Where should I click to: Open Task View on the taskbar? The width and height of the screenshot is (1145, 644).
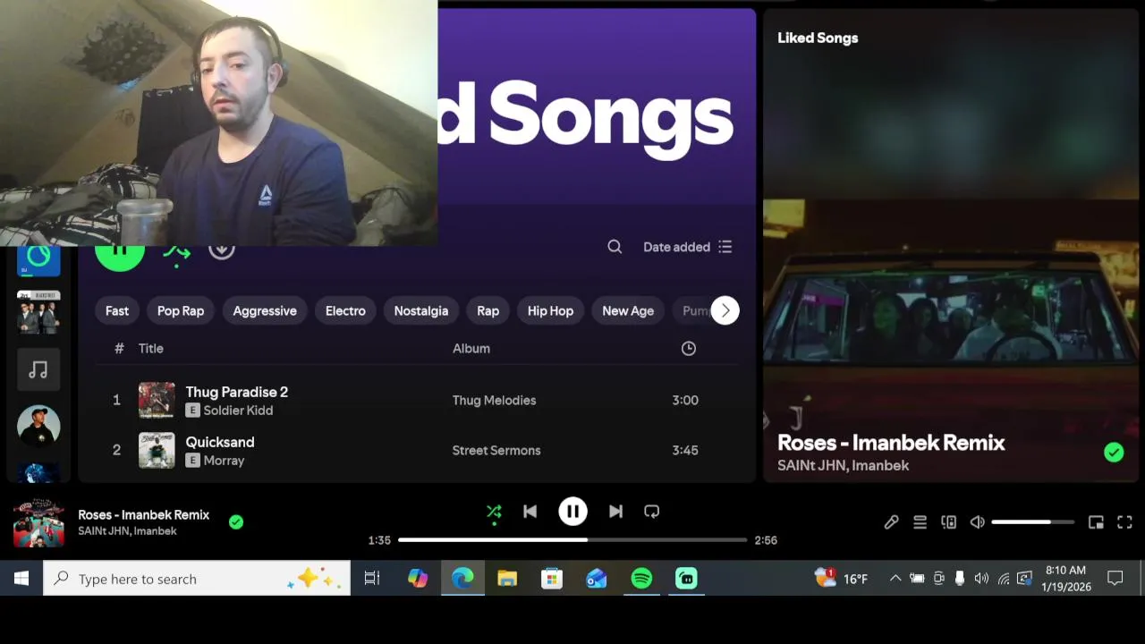pyautogui.click(x=372, y=579)
